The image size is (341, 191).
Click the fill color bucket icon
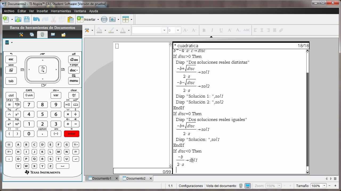(99, 30)
